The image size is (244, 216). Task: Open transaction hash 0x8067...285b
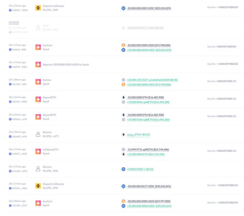20,10
